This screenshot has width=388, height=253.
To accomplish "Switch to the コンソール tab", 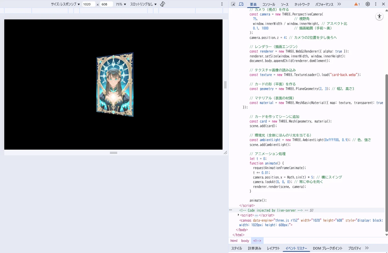I will [x=268, y=4].
